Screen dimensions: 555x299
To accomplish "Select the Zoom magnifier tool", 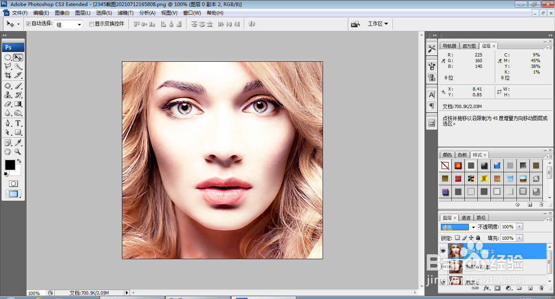I will 18,152.
